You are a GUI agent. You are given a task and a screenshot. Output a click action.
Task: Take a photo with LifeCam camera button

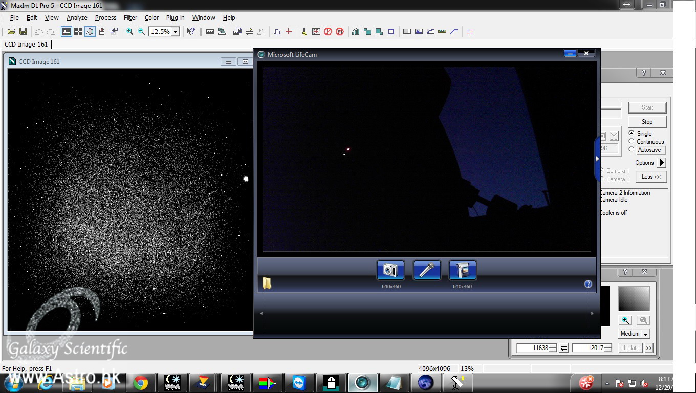(390, 270)
